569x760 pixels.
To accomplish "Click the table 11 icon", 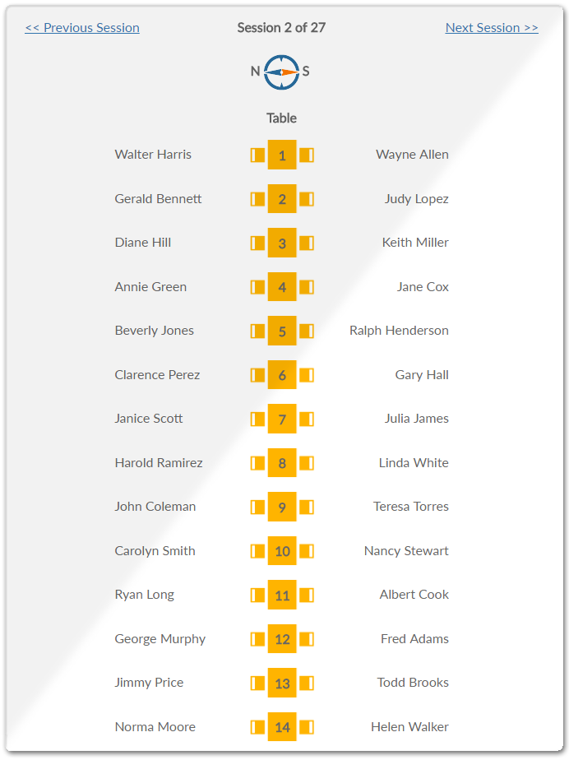I will [282, 595].
